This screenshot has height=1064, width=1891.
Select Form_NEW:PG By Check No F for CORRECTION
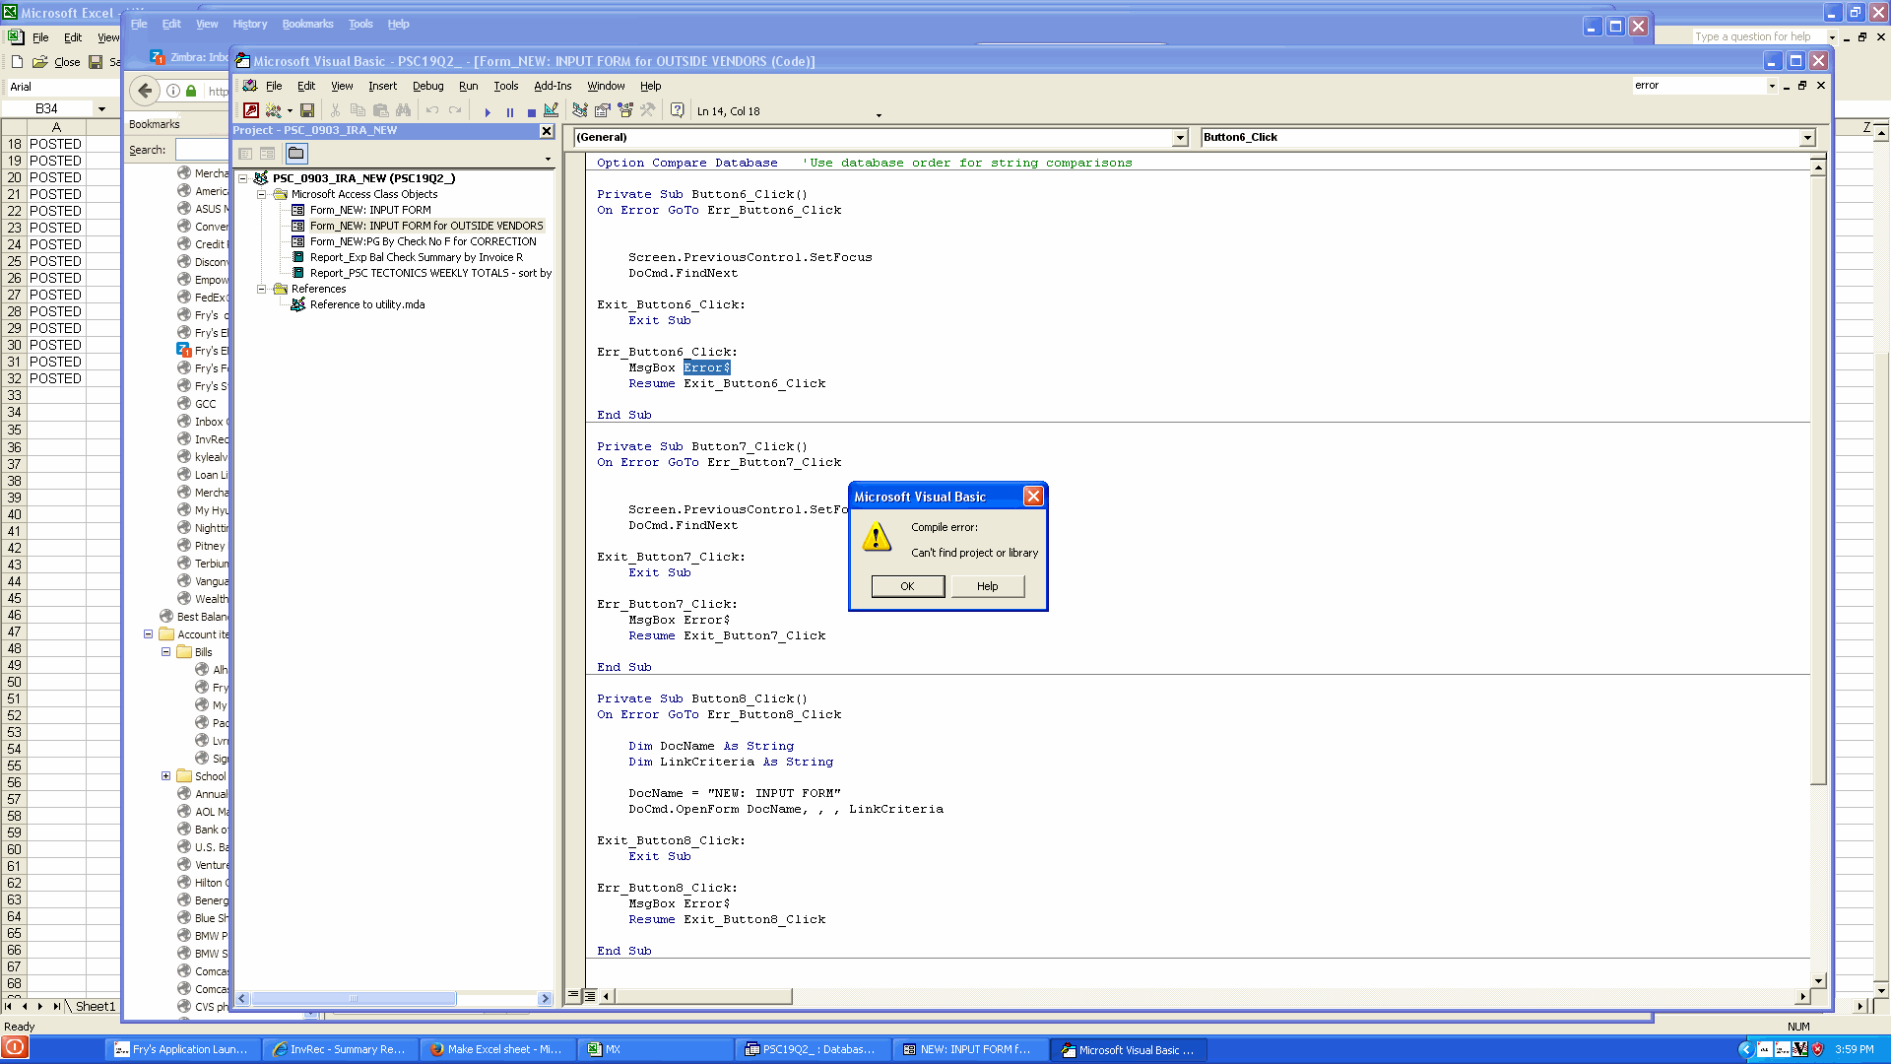point(423,241)
